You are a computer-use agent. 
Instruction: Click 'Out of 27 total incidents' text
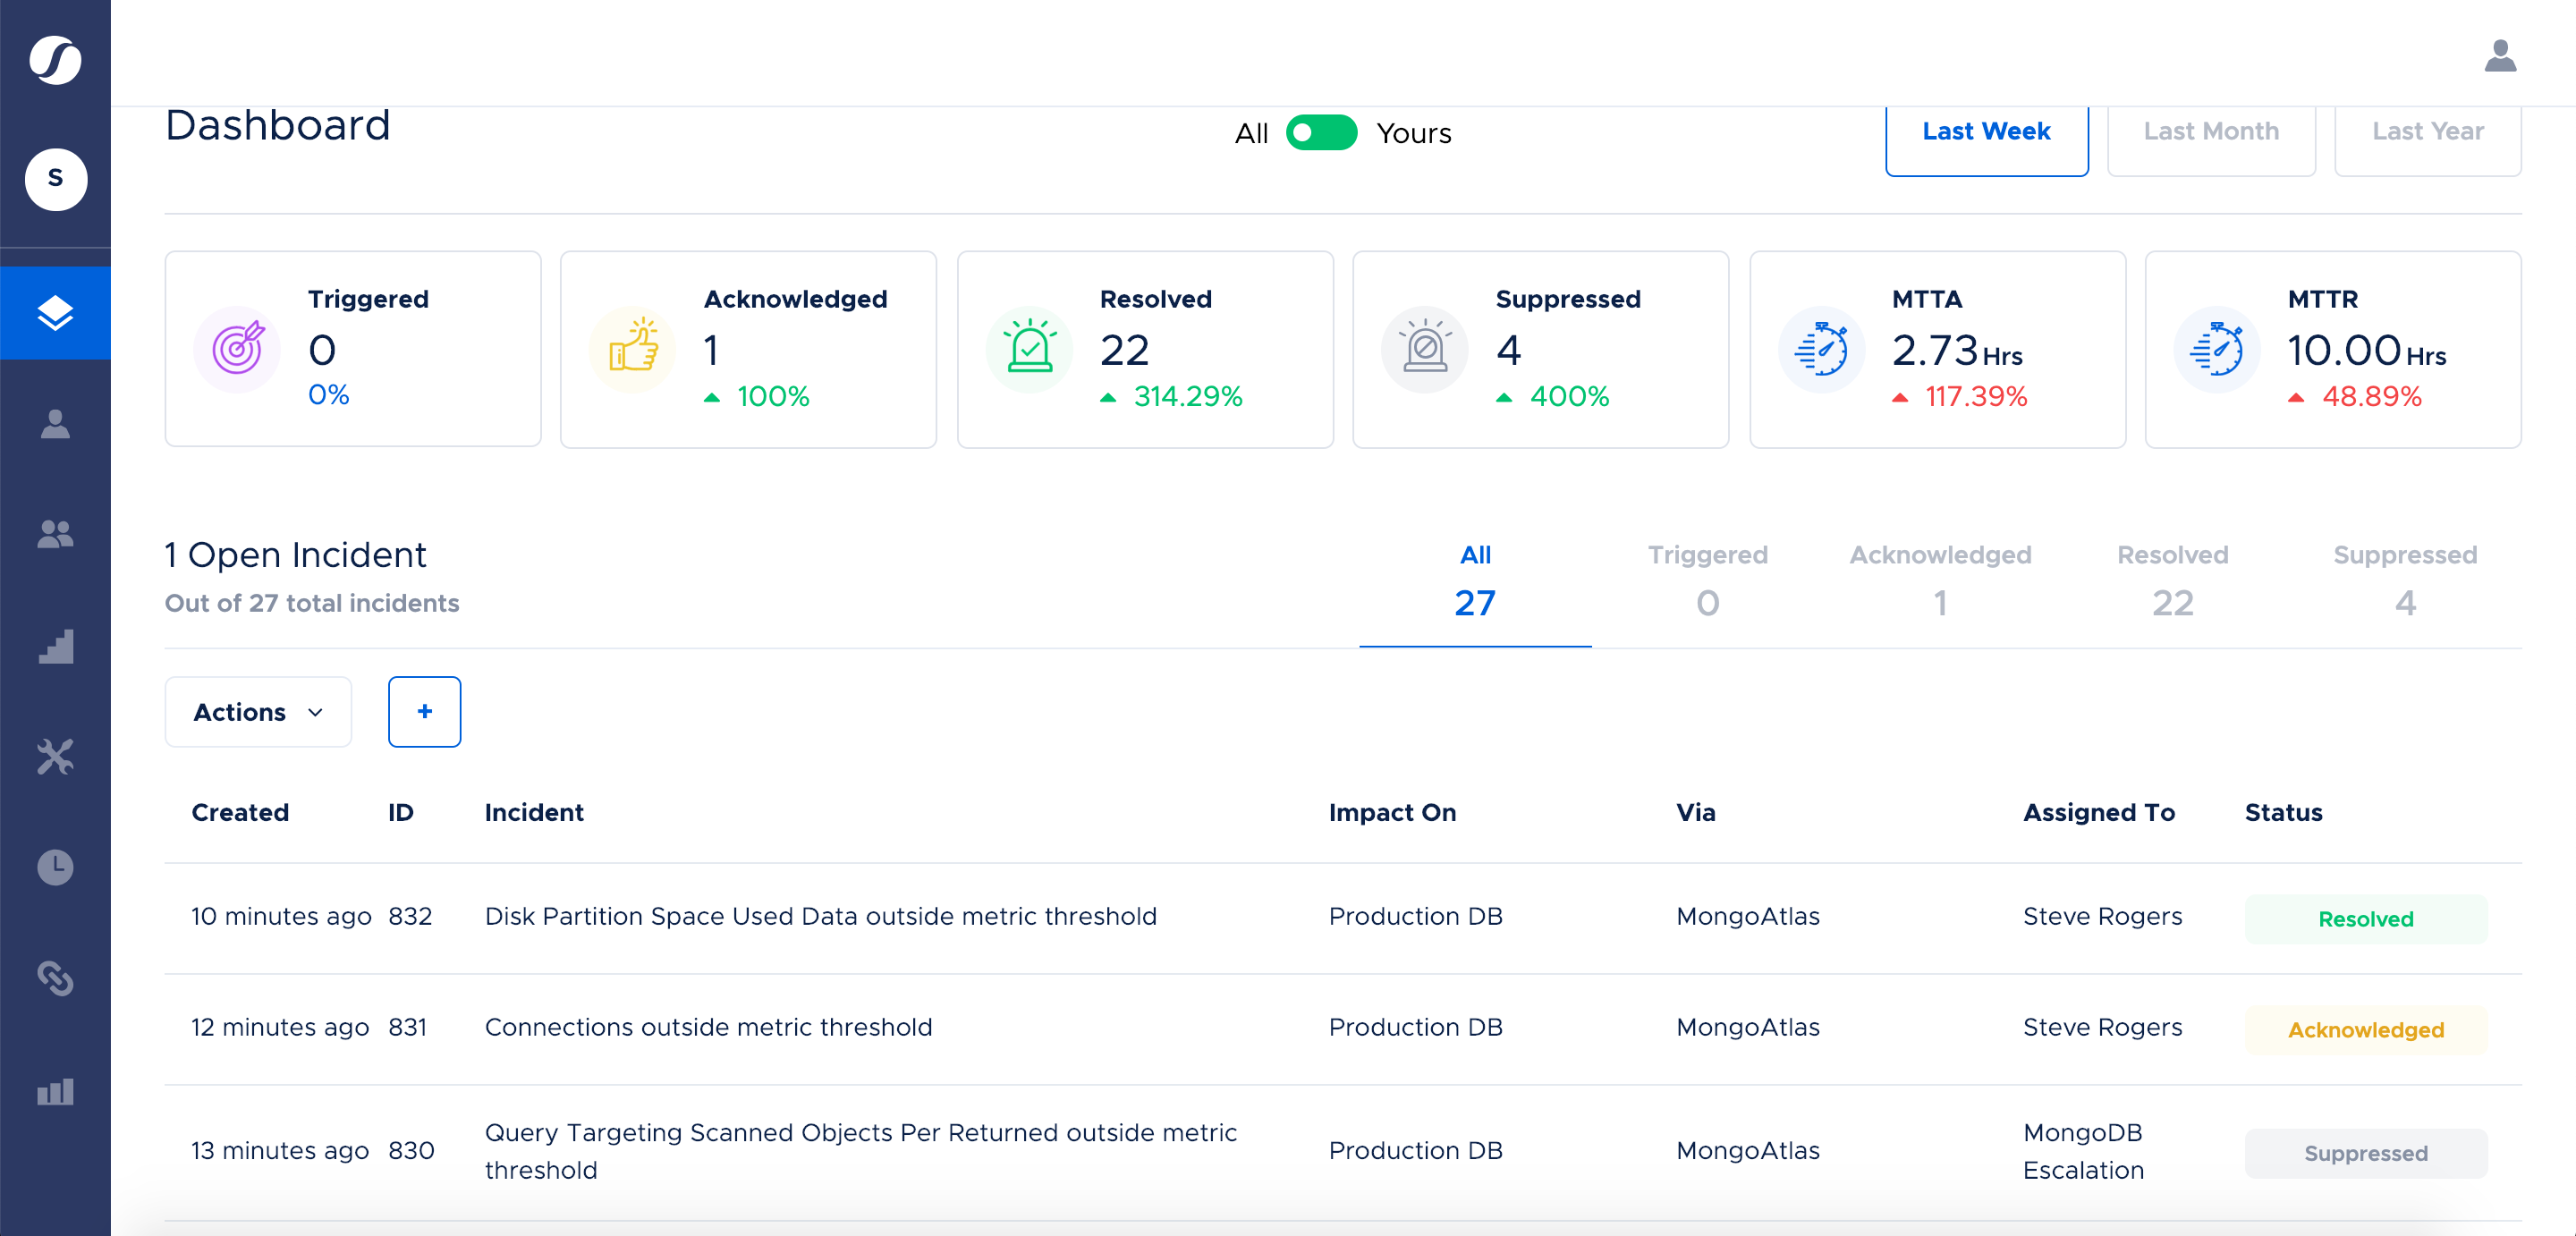pos(312,603)
